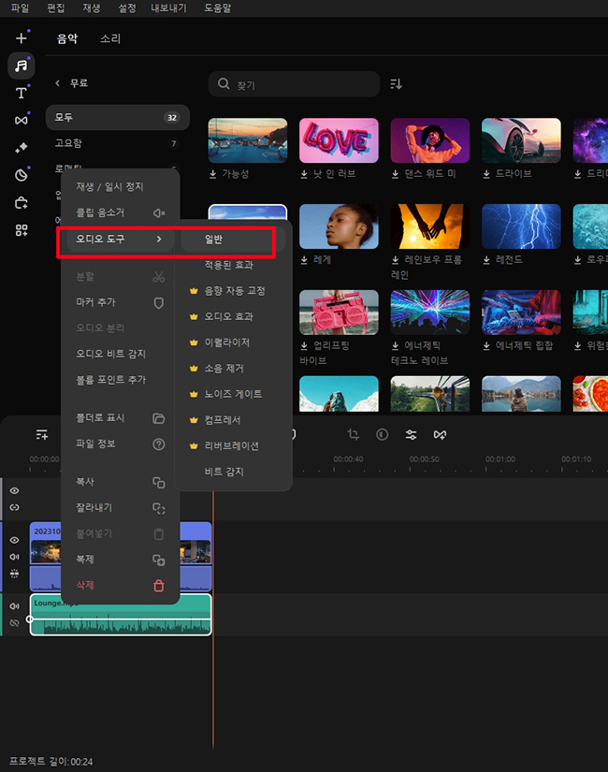Click the sort order icon beside search
Viewport: 608px width, 772px height.
[397, 84]
